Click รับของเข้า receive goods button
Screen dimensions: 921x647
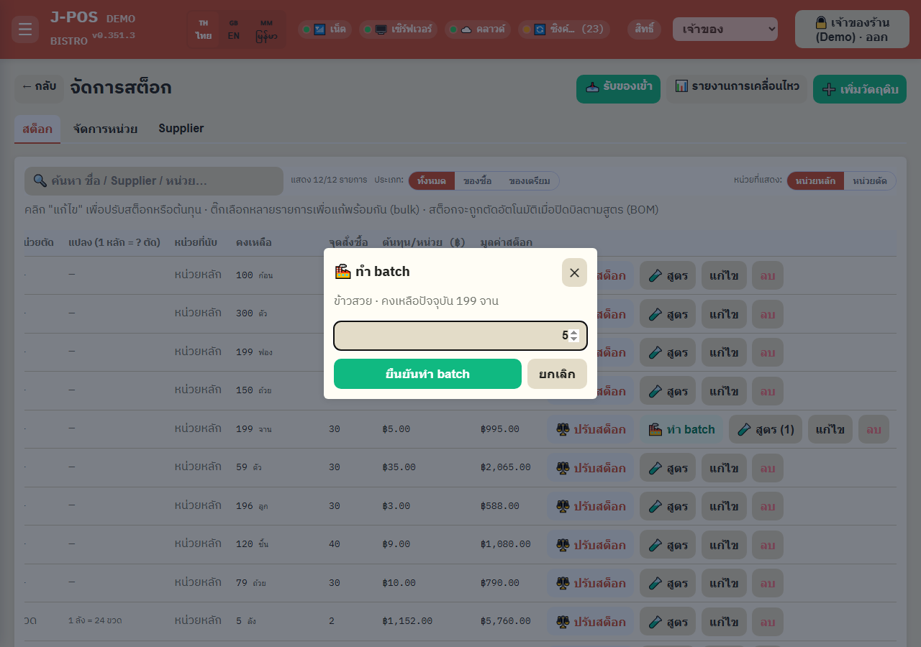tap(618, 89)
